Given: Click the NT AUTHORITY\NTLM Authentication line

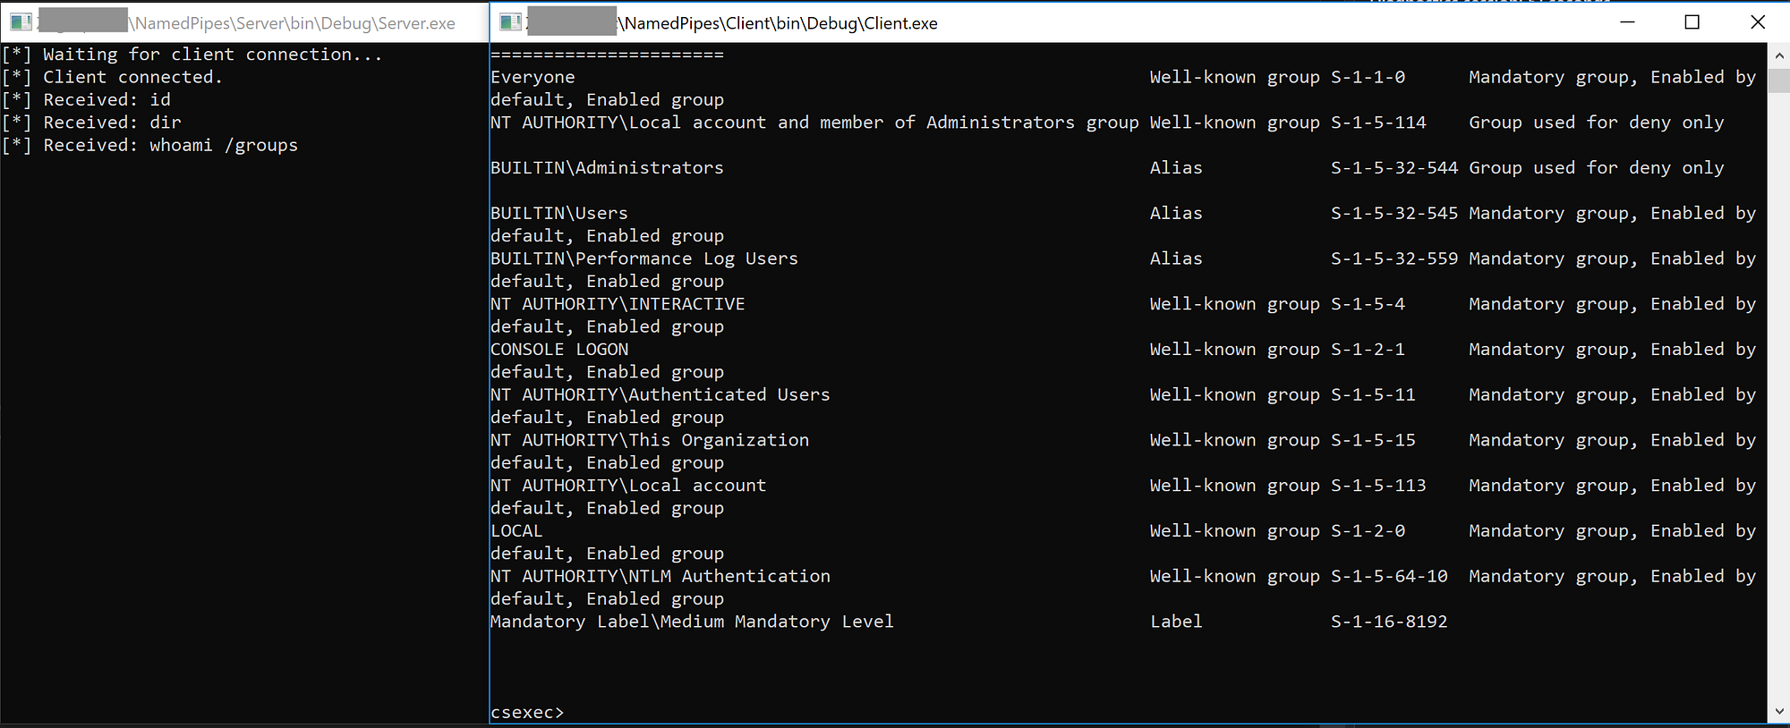Looking at the screenshot, I should (661, 576).
